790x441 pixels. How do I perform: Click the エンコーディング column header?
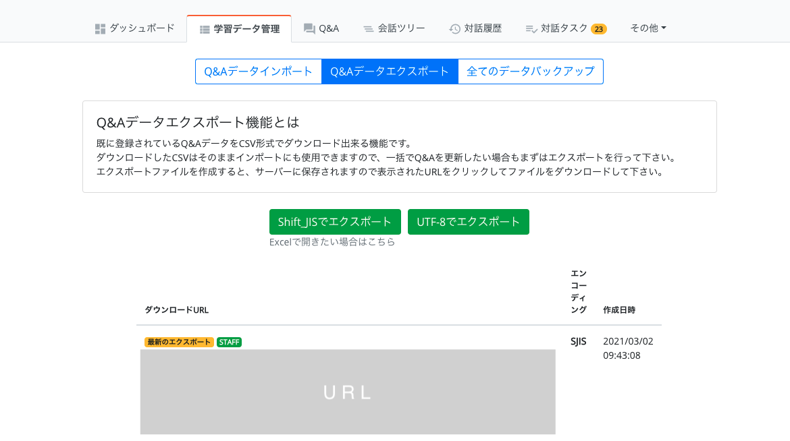[x=579, y=291]
